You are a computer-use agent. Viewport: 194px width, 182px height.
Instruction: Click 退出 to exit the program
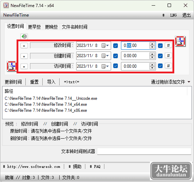tap(186, 15)
